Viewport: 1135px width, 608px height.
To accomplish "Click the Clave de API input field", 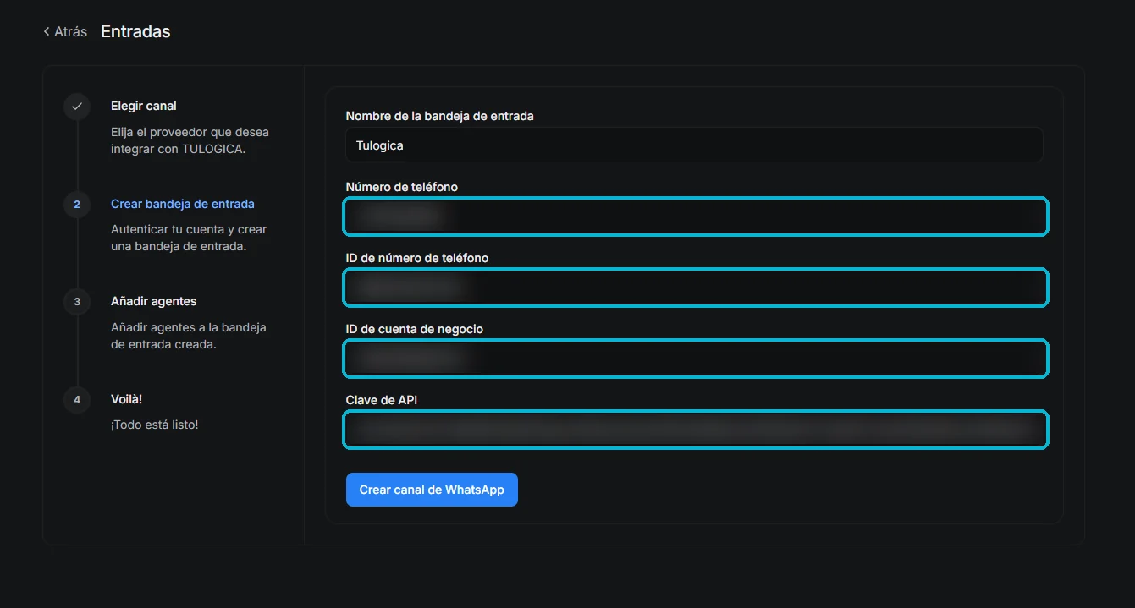I will tap(696, 430).
